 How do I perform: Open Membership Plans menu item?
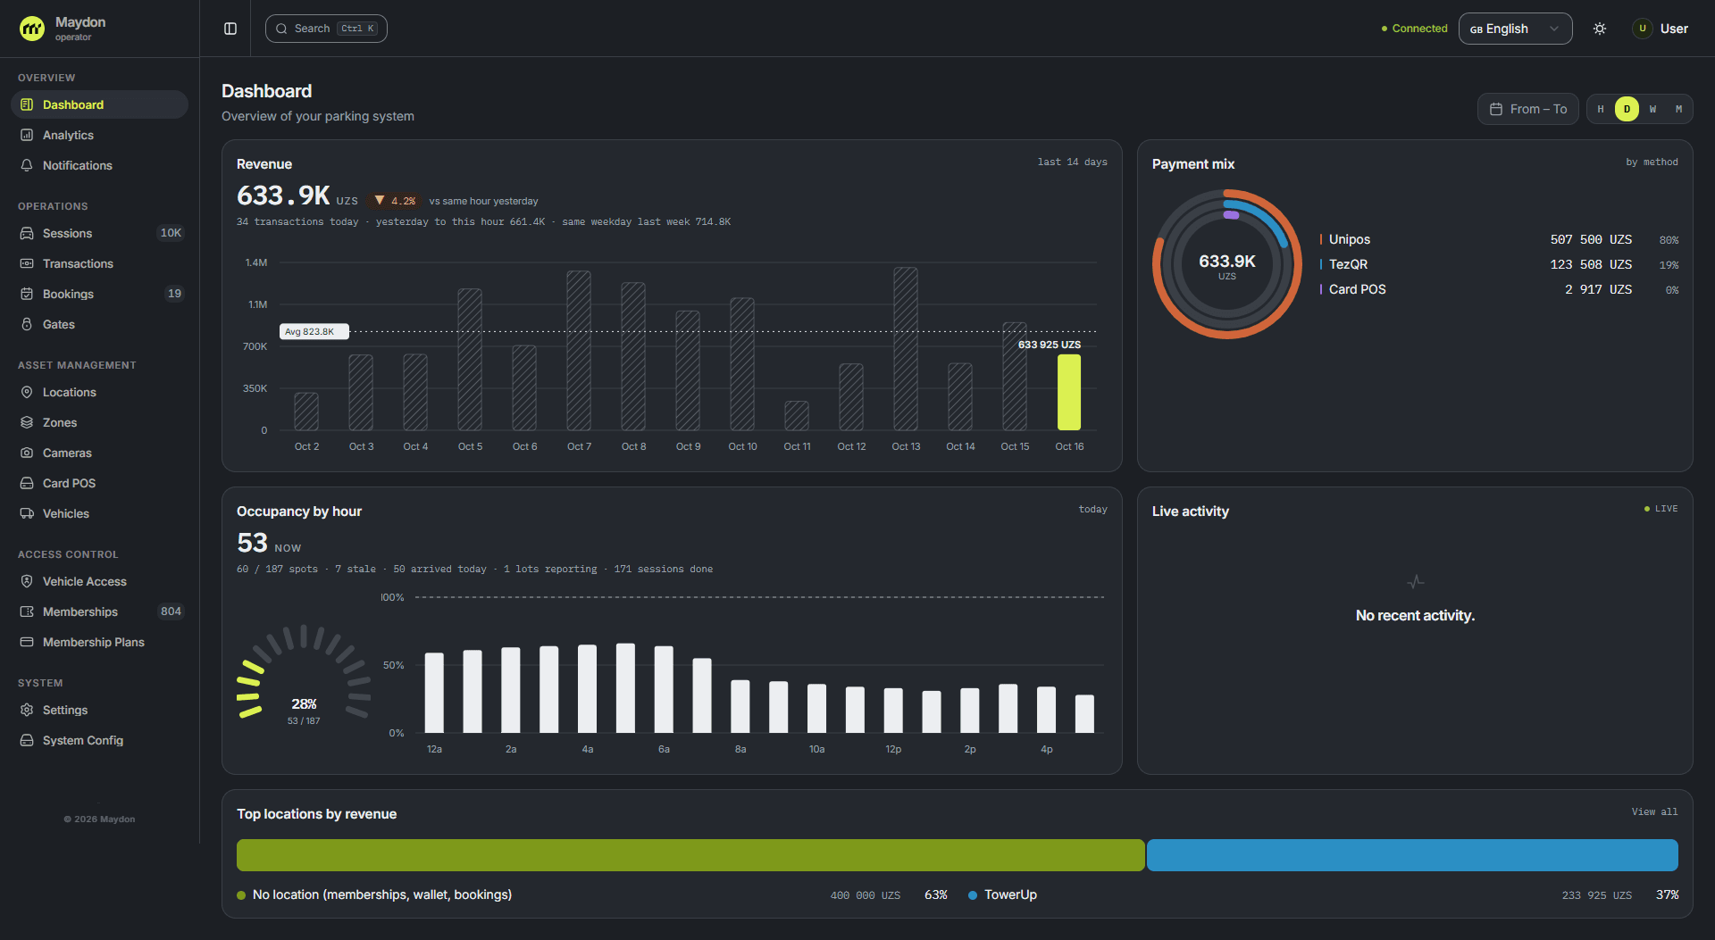[99, 642]
